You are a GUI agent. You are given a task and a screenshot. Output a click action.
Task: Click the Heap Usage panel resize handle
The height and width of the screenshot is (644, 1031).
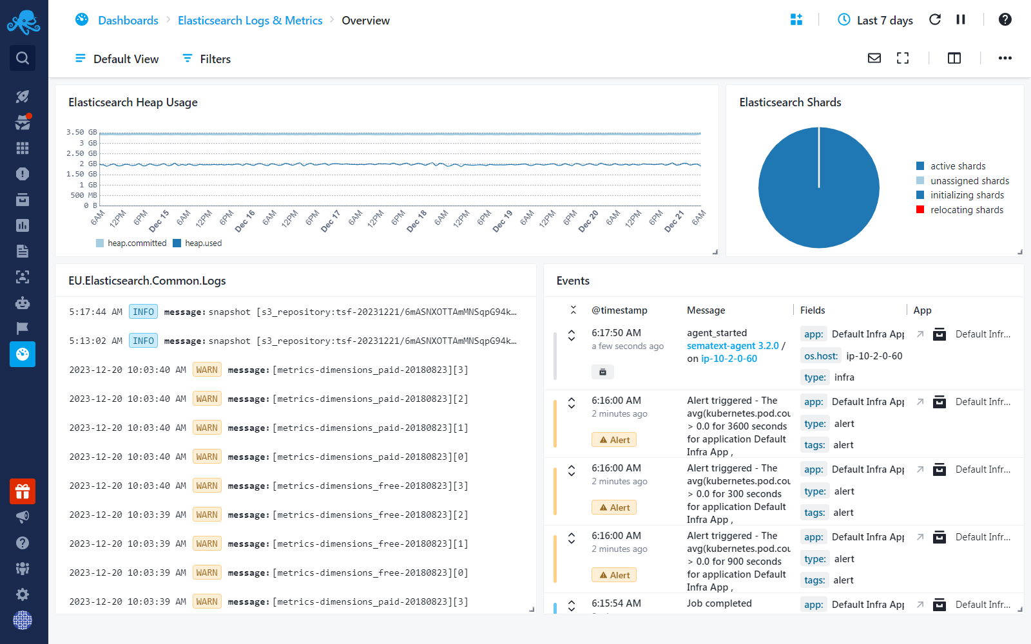pos(715,252)
